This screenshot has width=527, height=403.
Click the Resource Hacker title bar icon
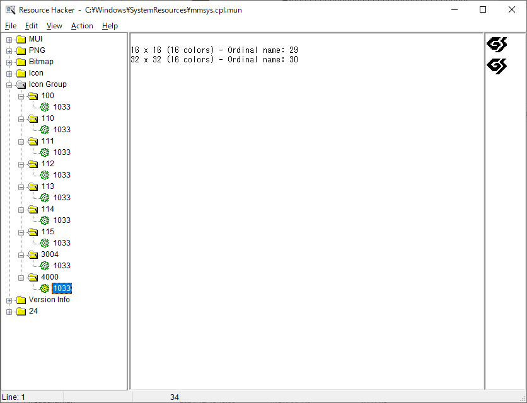pyautogui.click(x=10, y=10)
